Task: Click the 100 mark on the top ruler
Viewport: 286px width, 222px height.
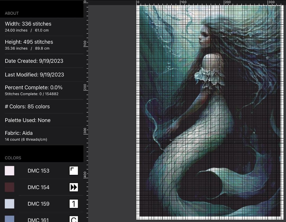Action: point(183,2)
